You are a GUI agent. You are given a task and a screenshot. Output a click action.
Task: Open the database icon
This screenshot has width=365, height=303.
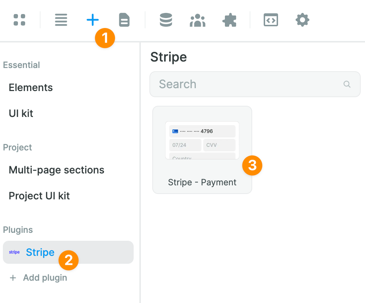click(166, 20)
